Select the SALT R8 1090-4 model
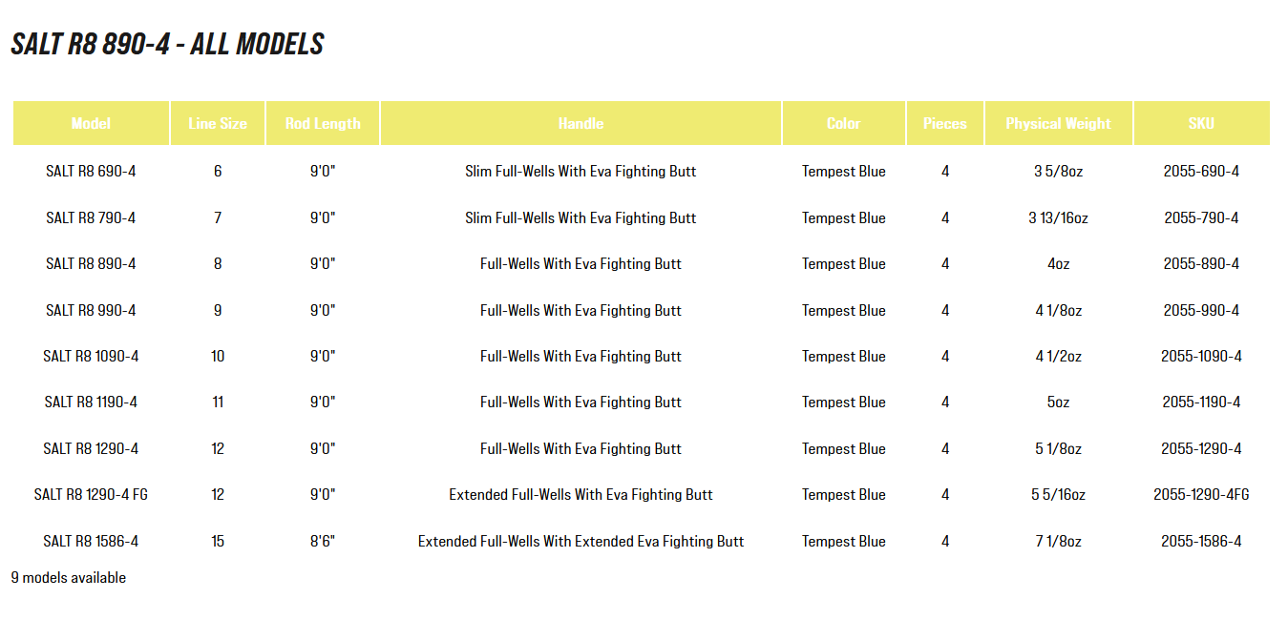Viewport: 1288px width, 640px height. click(x=91, y=357)
